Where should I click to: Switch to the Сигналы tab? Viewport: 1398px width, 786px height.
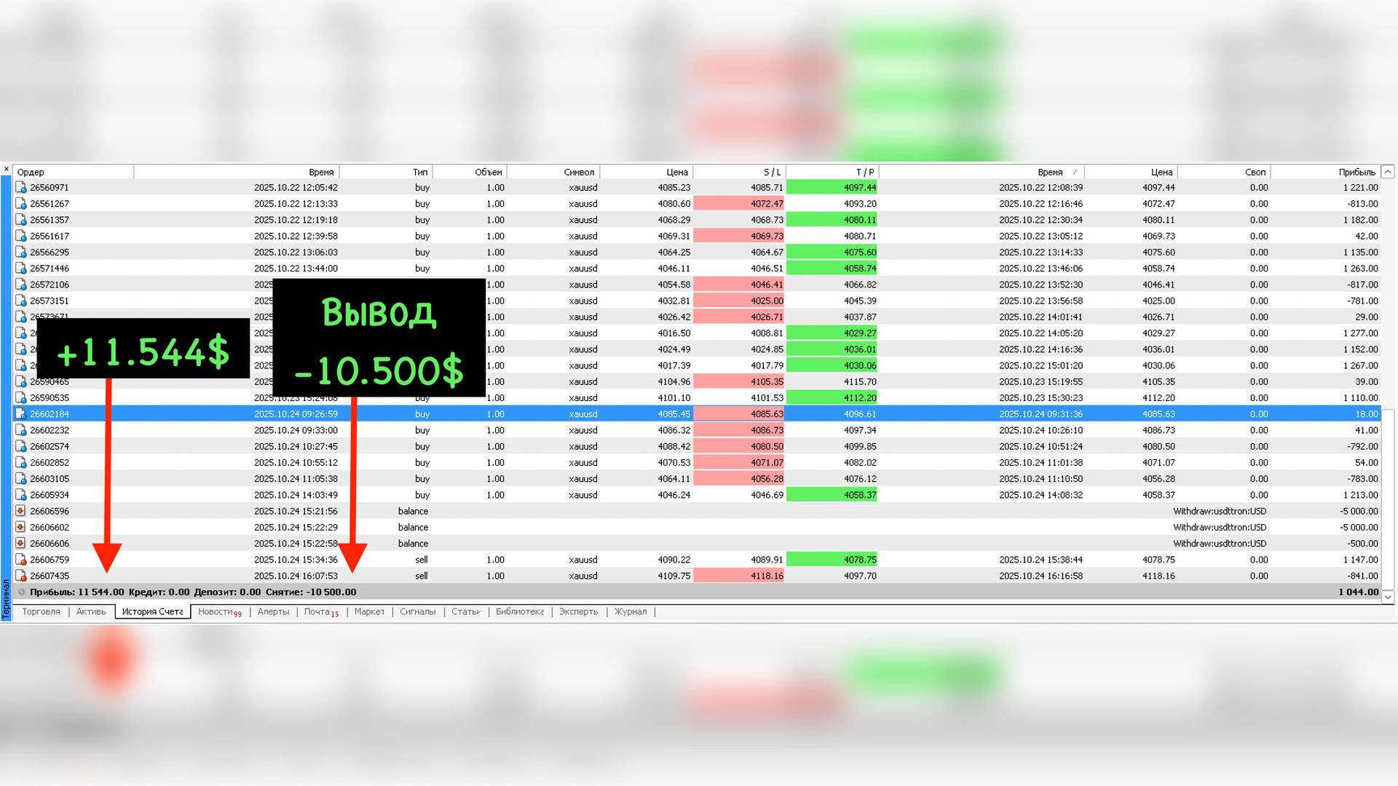(x=417, y=612)
